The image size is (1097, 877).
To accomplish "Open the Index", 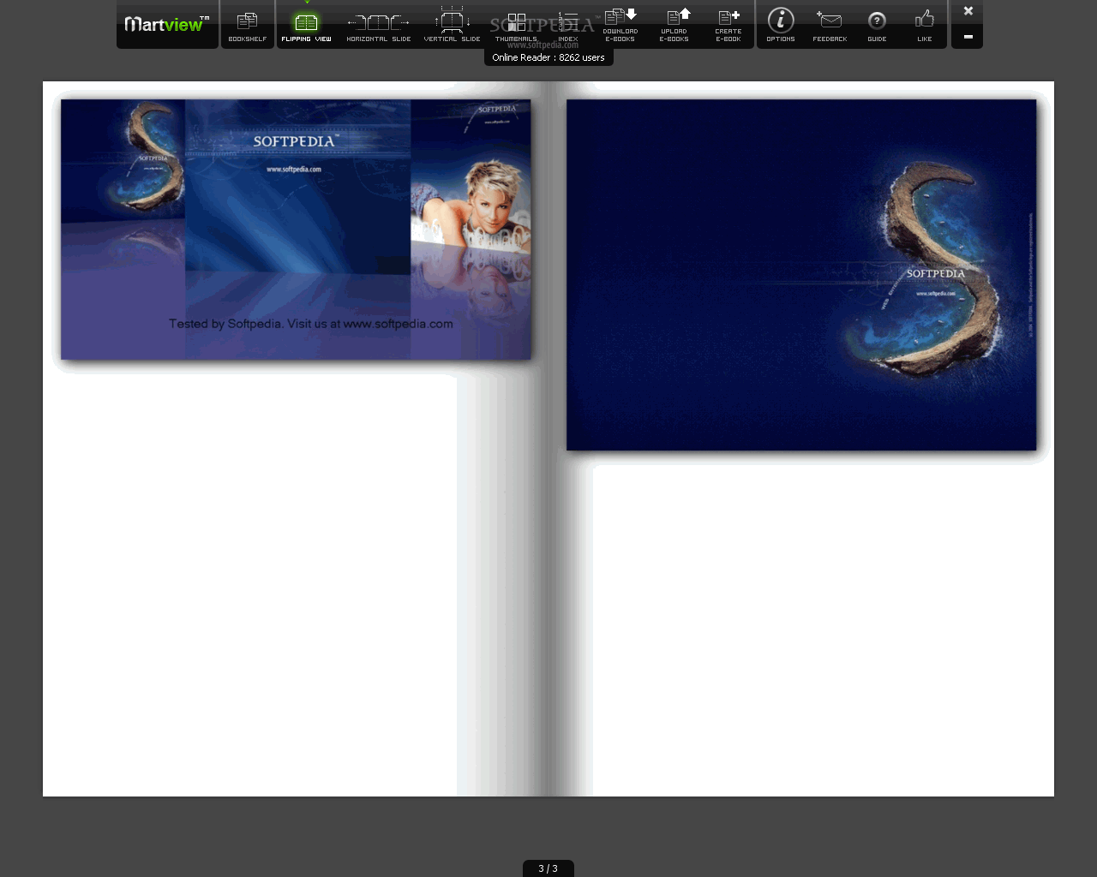I will [568, 26].
